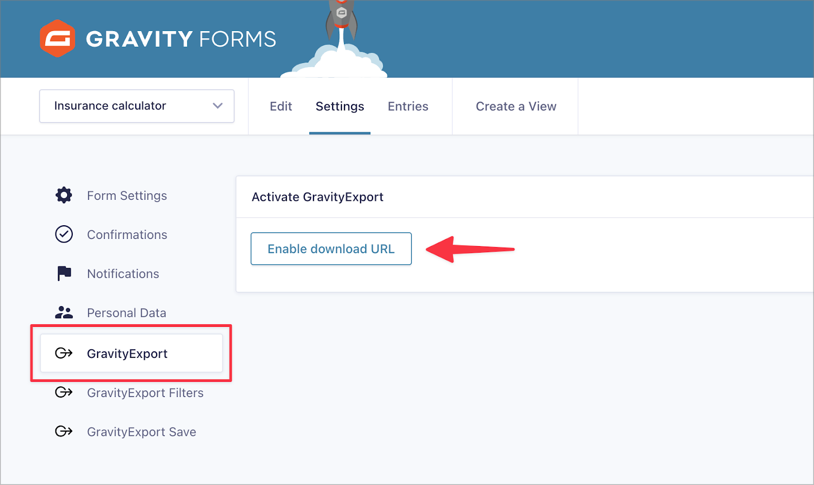
Task: Select GravityExport Filters menu item
Action: click(x=145, y=393)
